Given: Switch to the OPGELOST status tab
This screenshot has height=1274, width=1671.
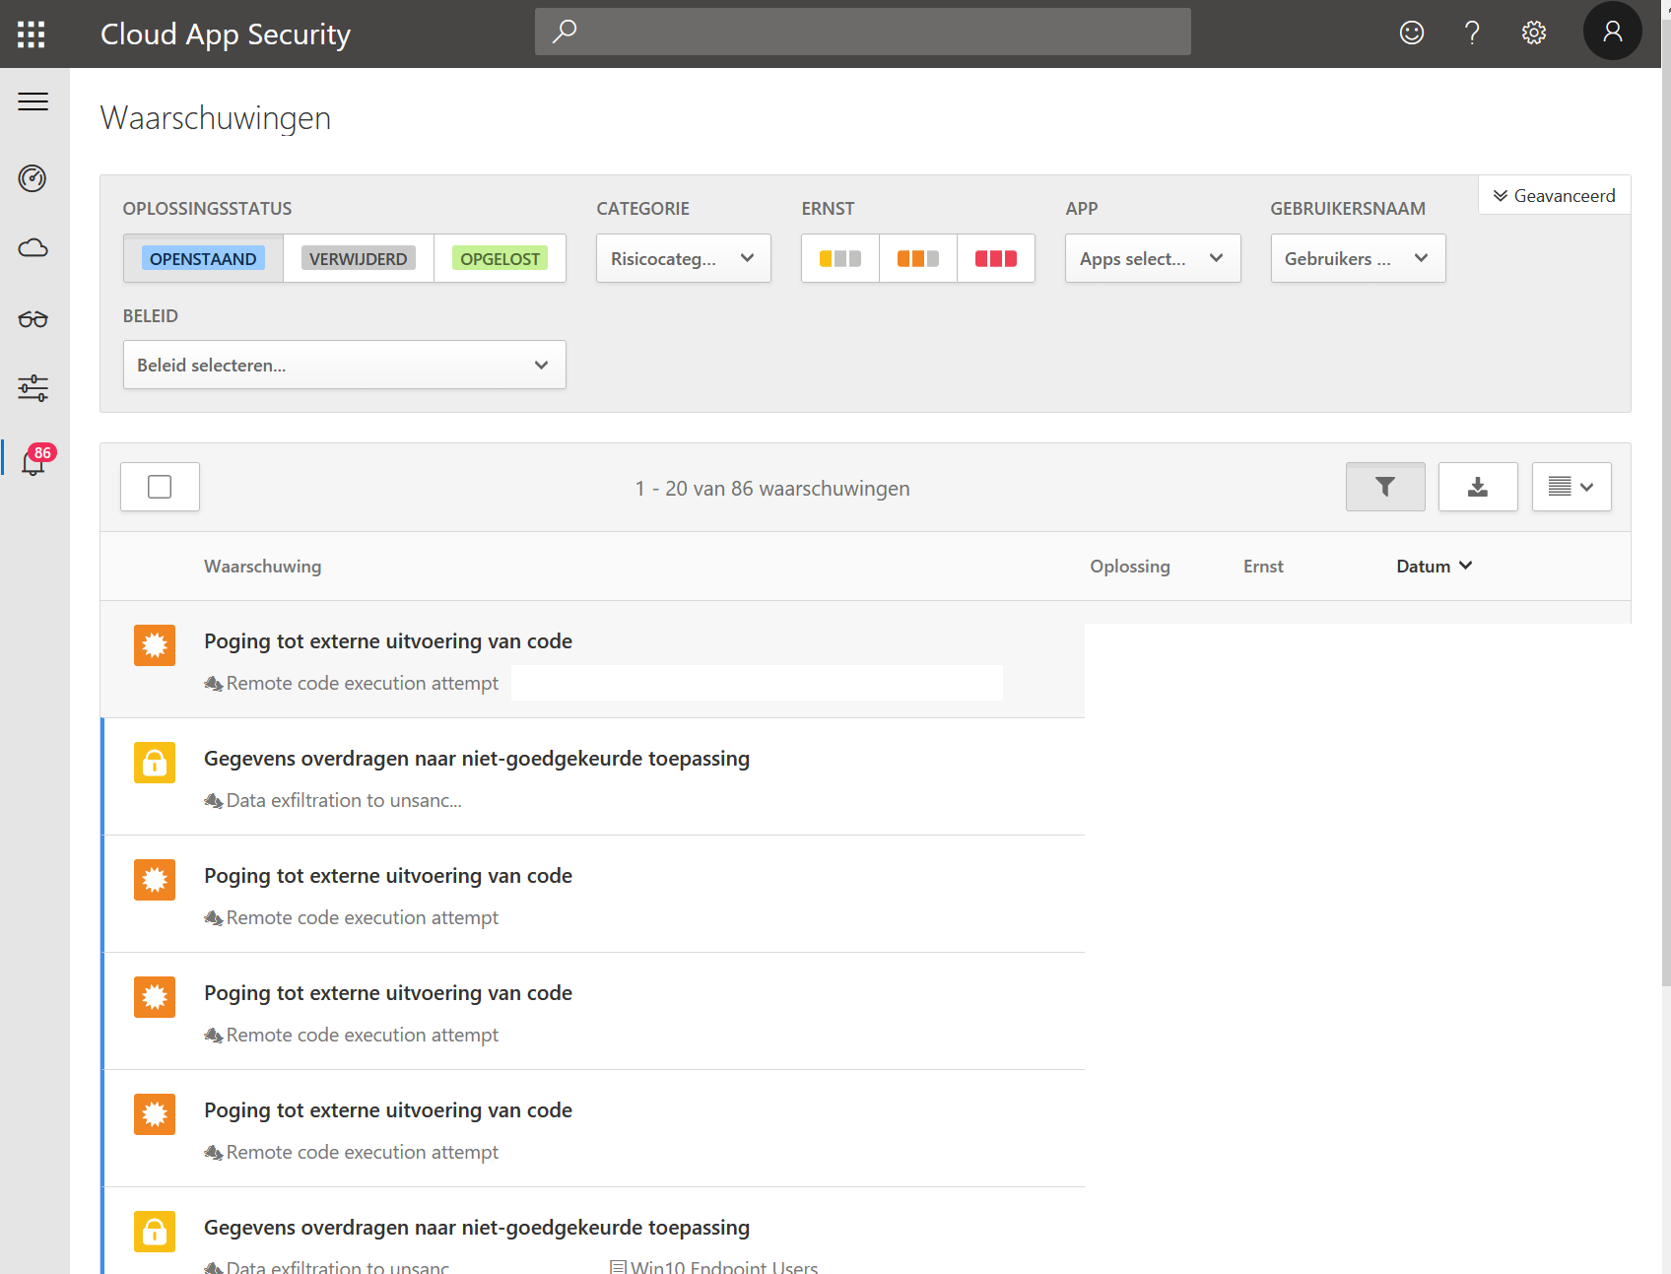Looking at the screenshot, I should pyautogui.click(x=500, y=257).
